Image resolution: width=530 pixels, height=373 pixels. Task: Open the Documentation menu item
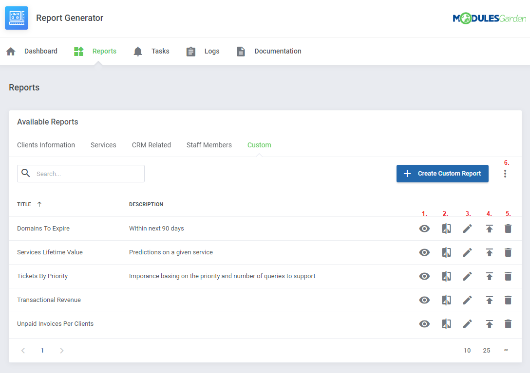[278, 51]
